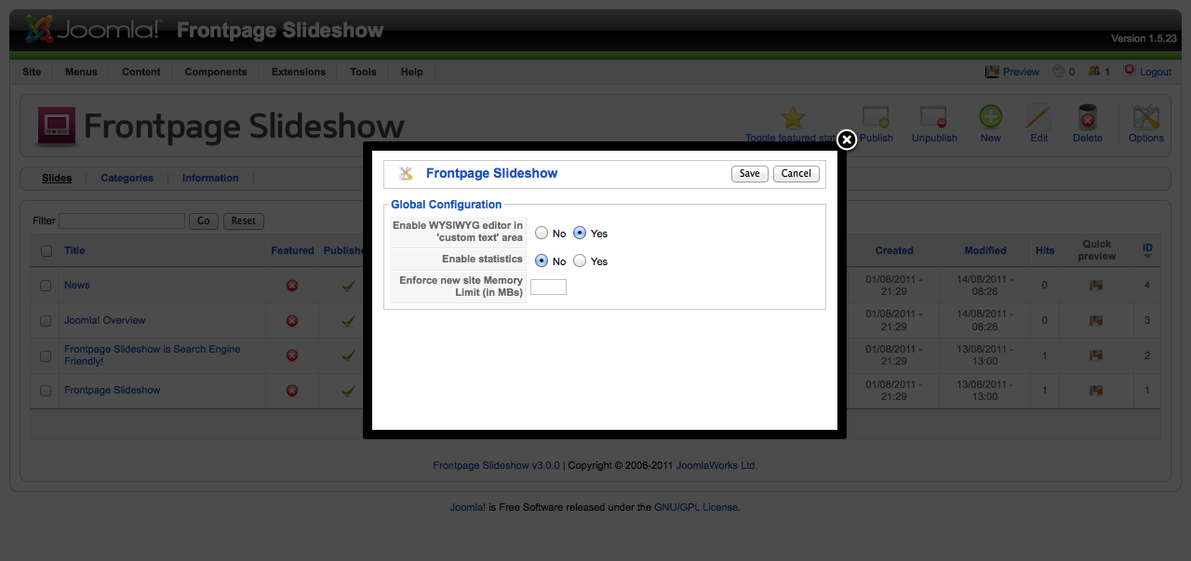Click the Joomla! logo in the header
This screenshot has width=1191, height=561.
coord(93,30)
